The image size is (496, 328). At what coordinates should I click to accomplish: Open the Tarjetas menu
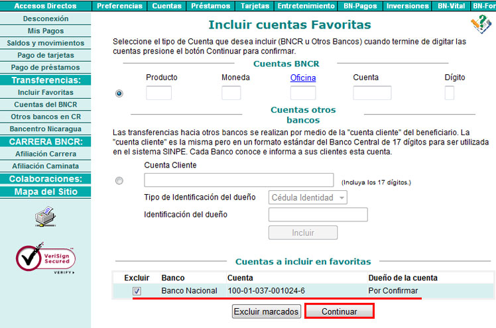click(x=255, y=6)
